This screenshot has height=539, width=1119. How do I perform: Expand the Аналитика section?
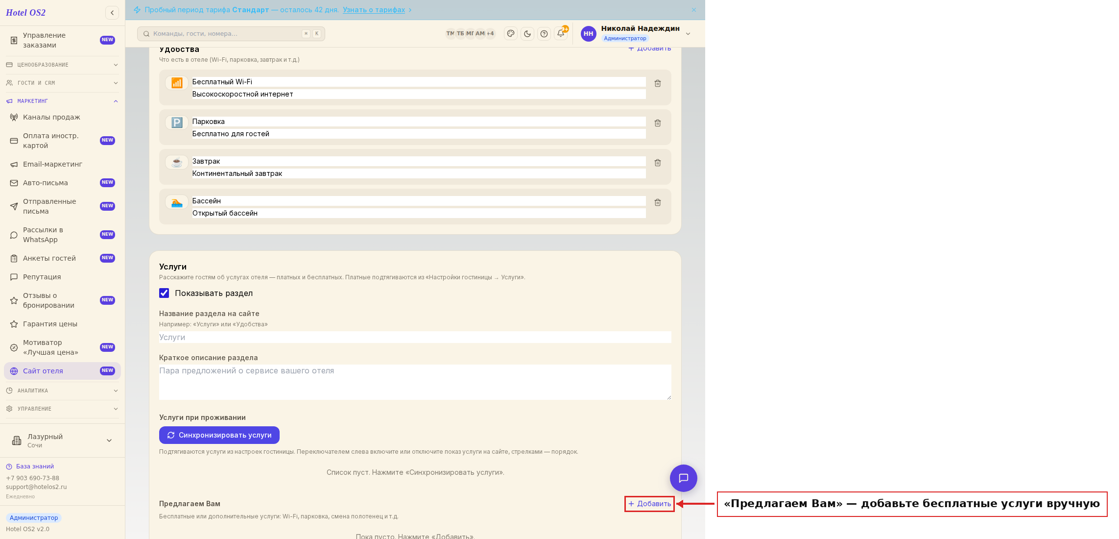[62, 391]
